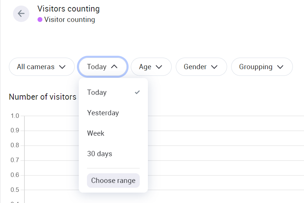304x203 pixels.
Task: Click the up chevron on the Today filter
Action: 114,67
